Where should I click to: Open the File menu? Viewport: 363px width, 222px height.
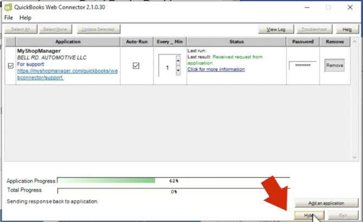[9, 18]
